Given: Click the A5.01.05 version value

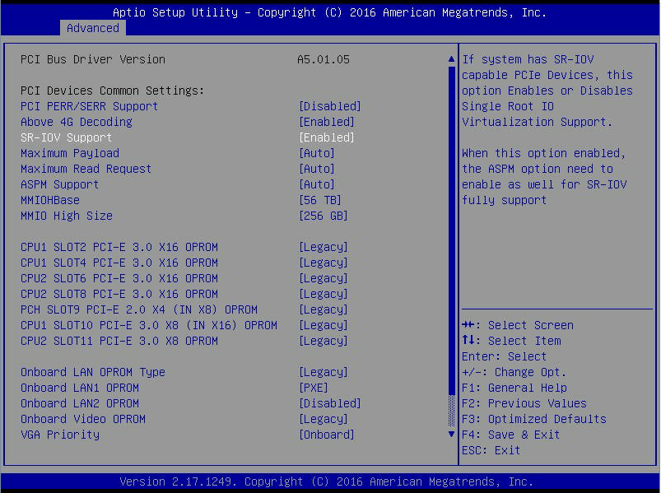Looking at the screenshot, I should click(x=324, y=59).
